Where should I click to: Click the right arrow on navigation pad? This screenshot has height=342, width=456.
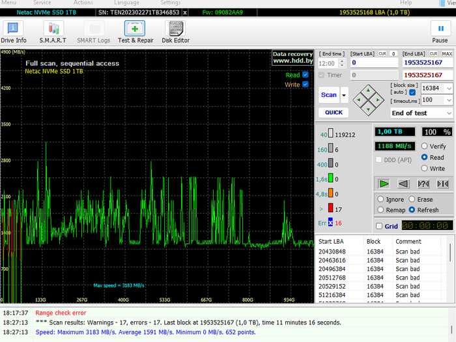[378, 100]
